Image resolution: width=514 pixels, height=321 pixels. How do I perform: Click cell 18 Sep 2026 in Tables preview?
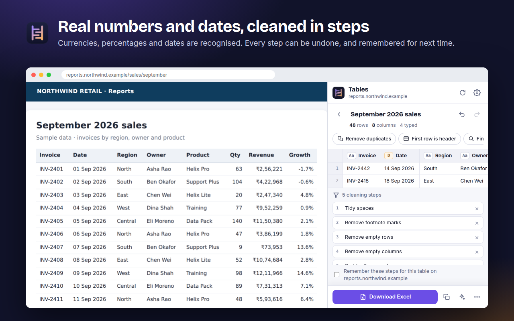pyautogui.click(x=399, y=181)
